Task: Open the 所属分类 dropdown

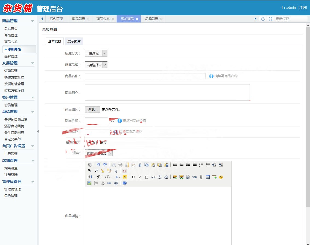Action: tap(96, 53)
